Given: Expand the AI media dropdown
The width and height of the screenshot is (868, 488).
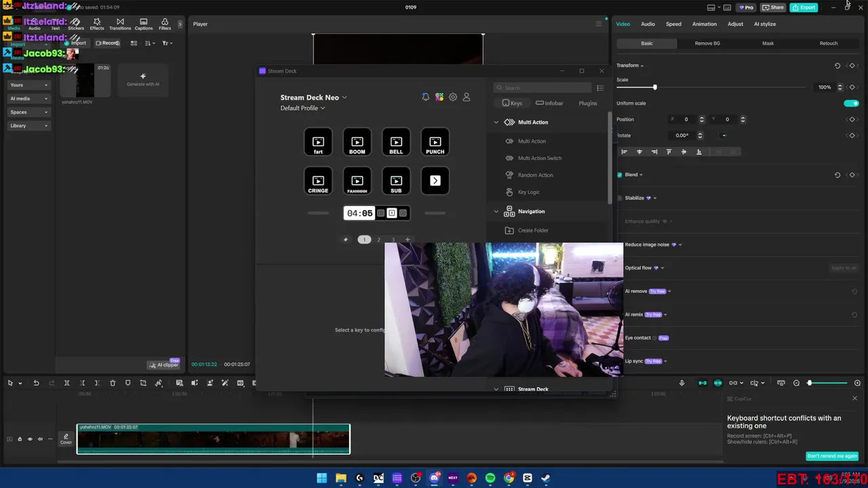Looking at the screenshot, I should (x=29, y=99).
